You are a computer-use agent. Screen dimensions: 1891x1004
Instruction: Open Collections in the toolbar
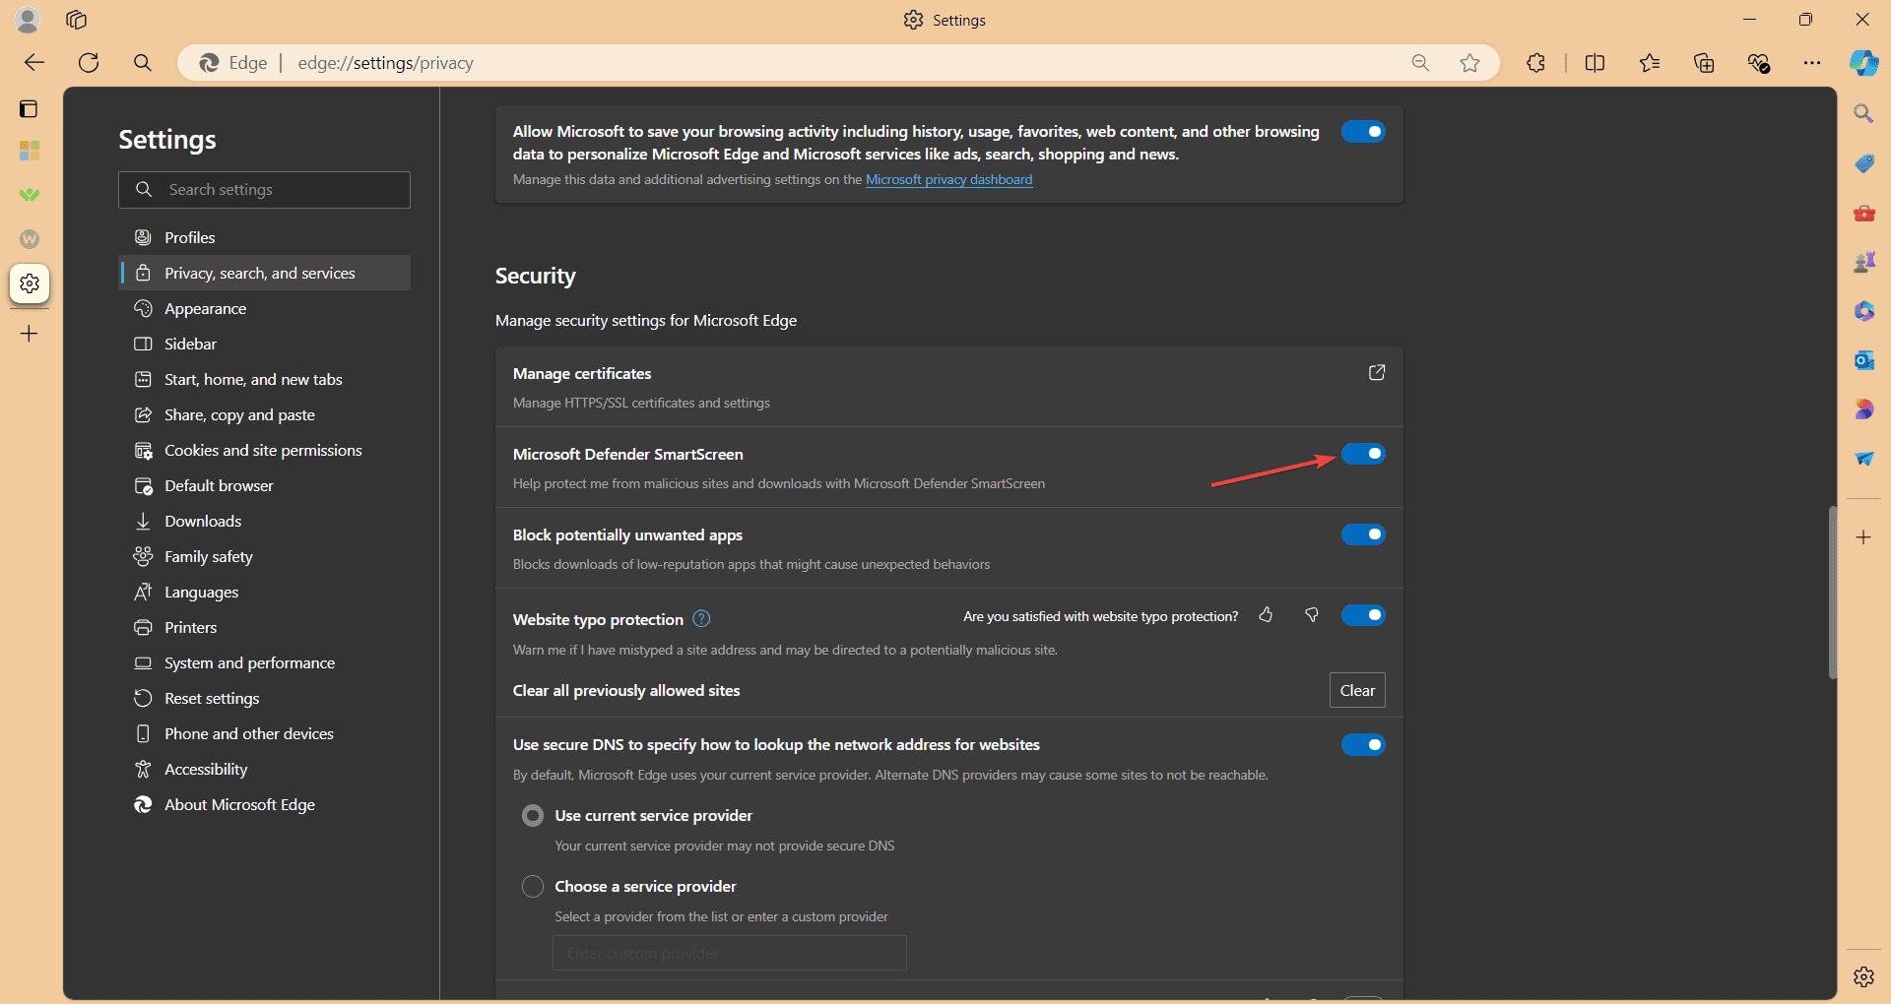pos(1704,62)
